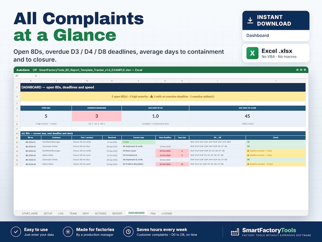
Task: Click the Customer column header cell
Action: (x=56, y=138)
